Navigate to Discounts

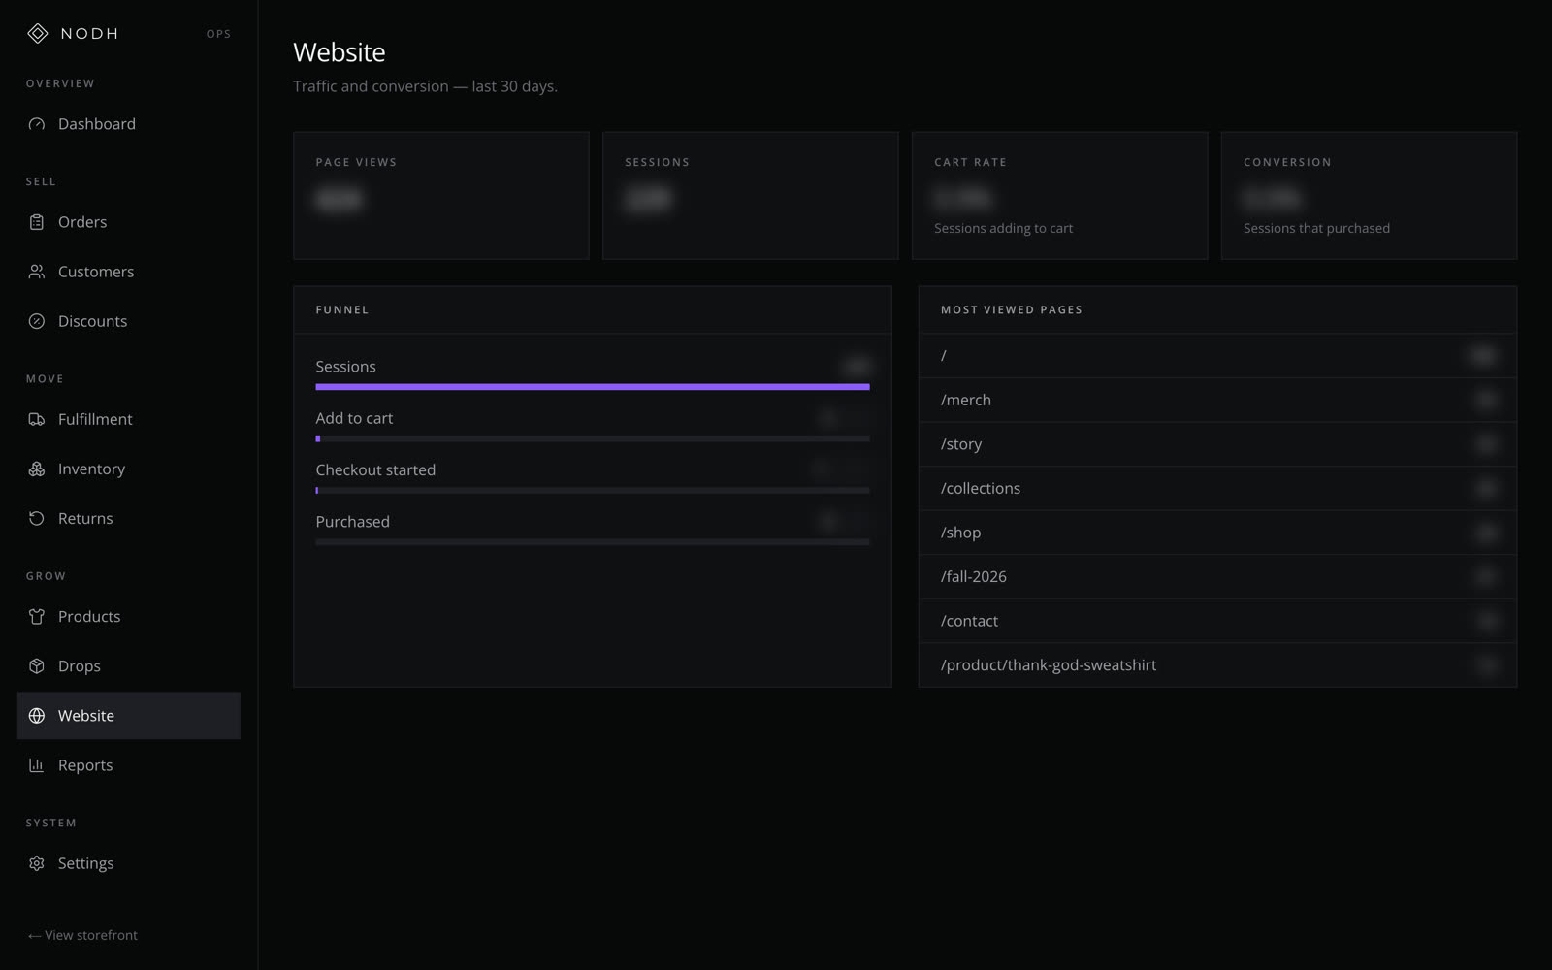[129, 321]
